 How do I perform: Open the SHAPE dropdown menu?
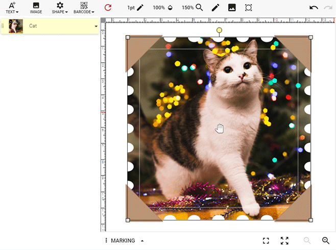[60, 8]
